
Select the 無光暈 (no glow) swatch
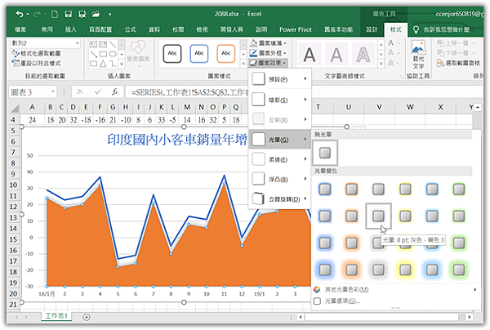(x=325, y=153)
